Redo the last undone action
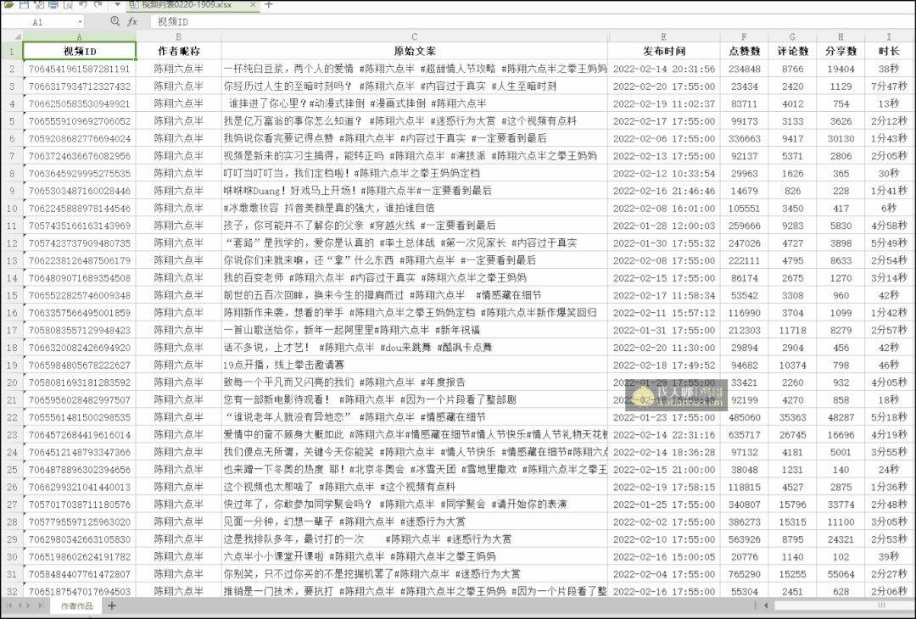 click(x=97, y=4)
